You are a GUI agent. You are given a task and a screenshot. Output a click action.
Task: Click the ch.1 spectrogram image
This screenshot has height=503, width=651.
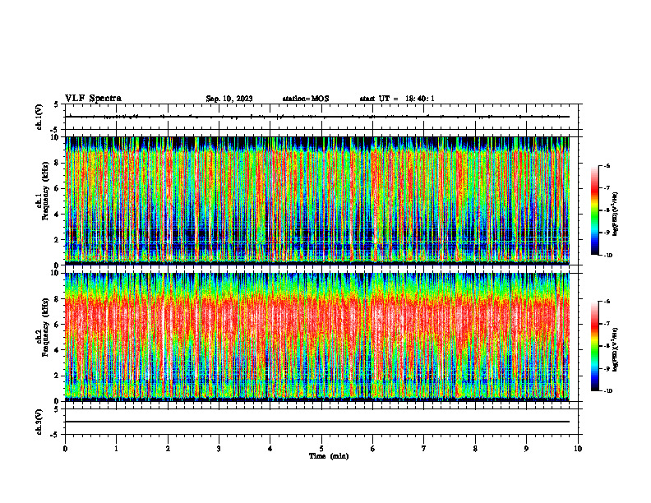(317, 201)
